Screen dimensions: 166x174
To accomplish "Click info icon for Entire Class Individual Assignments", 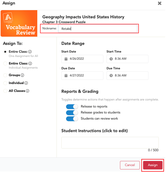I will pyautogui.click(x=30, y=63).
